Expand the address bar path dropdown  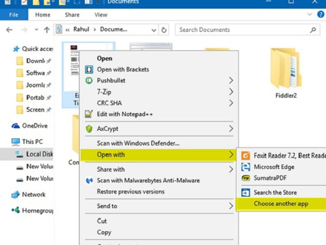(x=154, y=30)
